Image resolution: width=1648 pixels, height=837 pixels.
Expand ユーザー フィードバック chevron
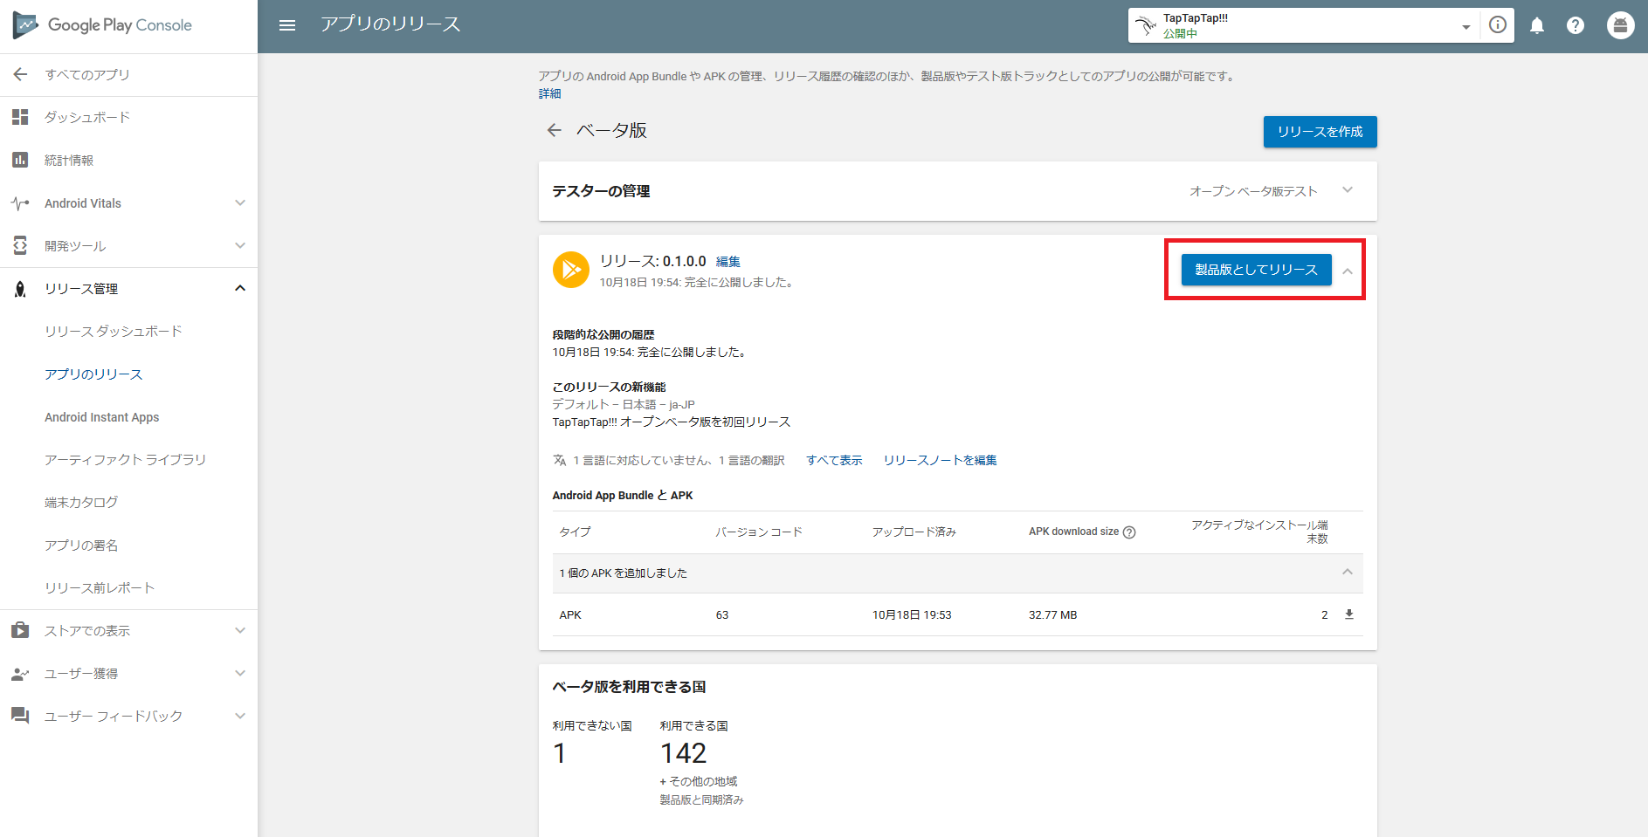click(240, 716)
